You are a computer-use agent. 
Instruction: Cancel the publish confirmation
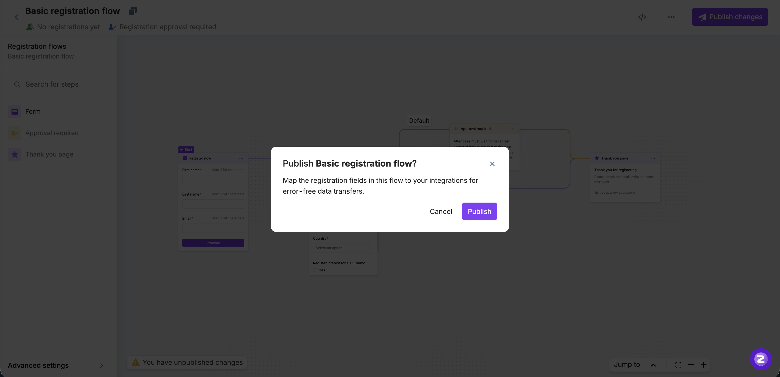pyautogui.click(x=441, y=211)
